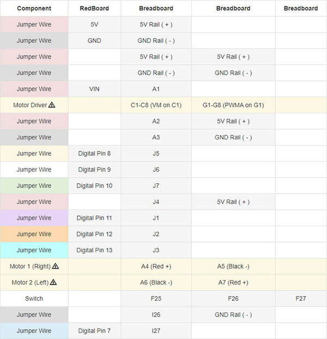Click the F27 breadboard cell
Screen dimensions: 327x339
pos(301,299)
